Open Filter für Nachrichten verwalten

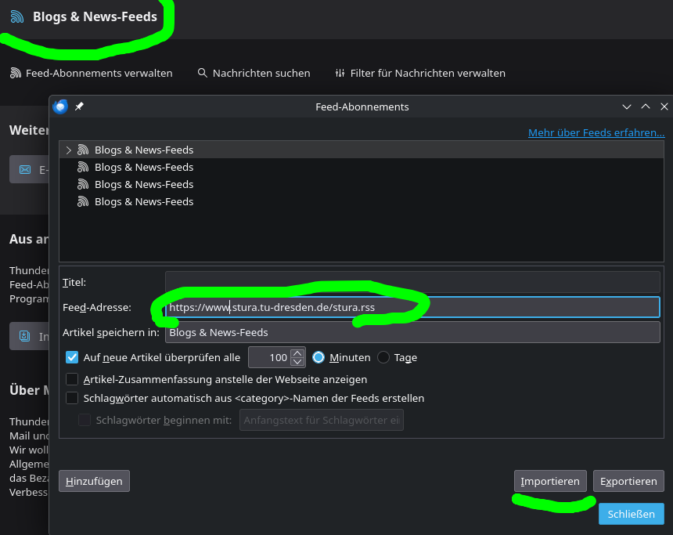420,73
